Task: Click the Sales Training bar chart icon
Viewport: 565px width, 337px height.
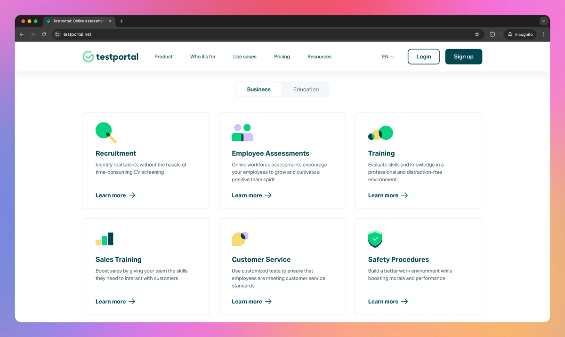Action: click(x=105, y=239)
